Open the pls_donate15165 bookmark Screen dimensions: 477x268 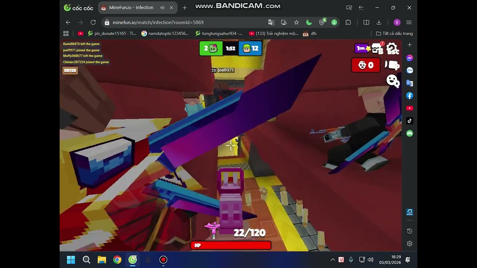pos(112,33)
